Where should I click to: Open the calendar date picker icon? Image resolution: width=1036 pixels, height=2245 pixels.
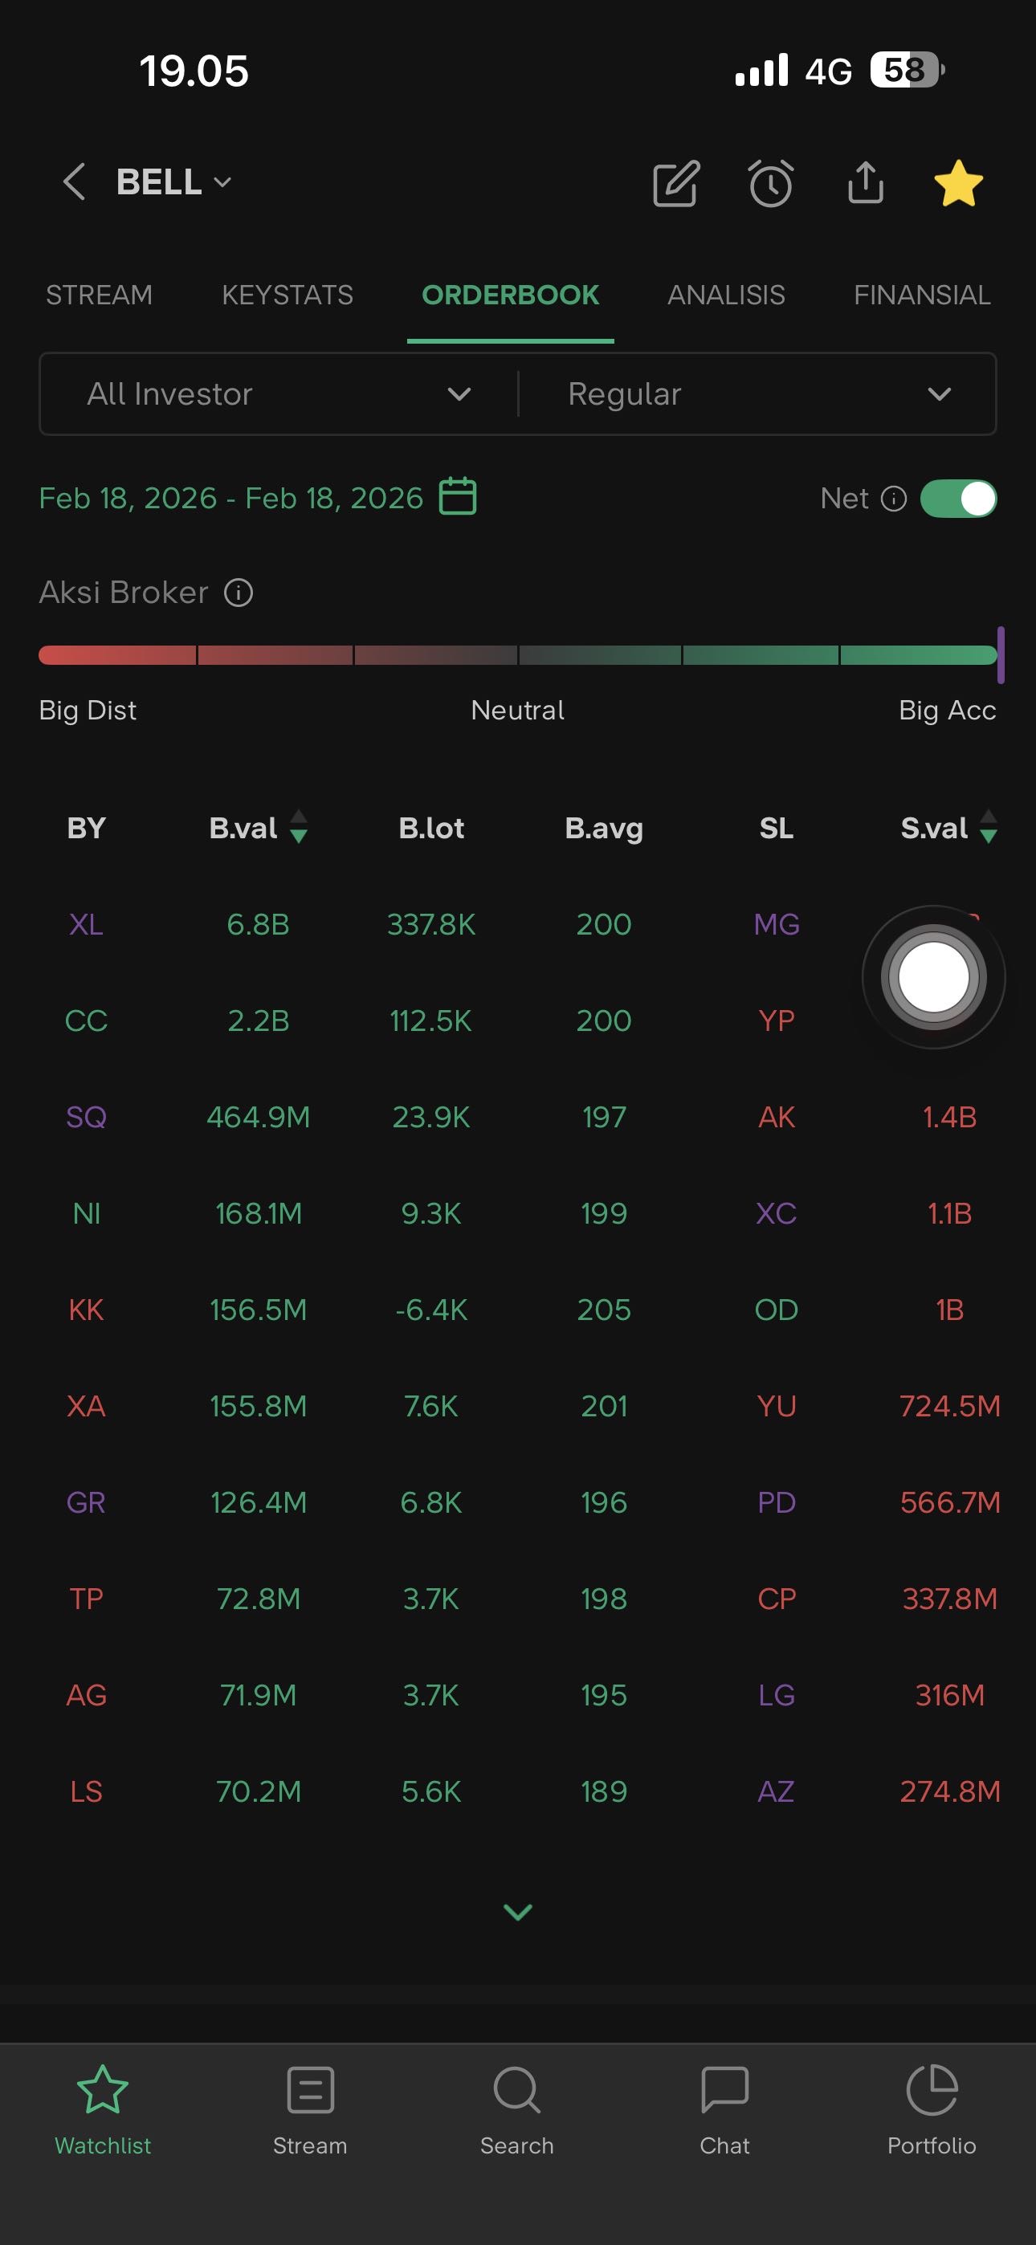(x=458, y=497)
